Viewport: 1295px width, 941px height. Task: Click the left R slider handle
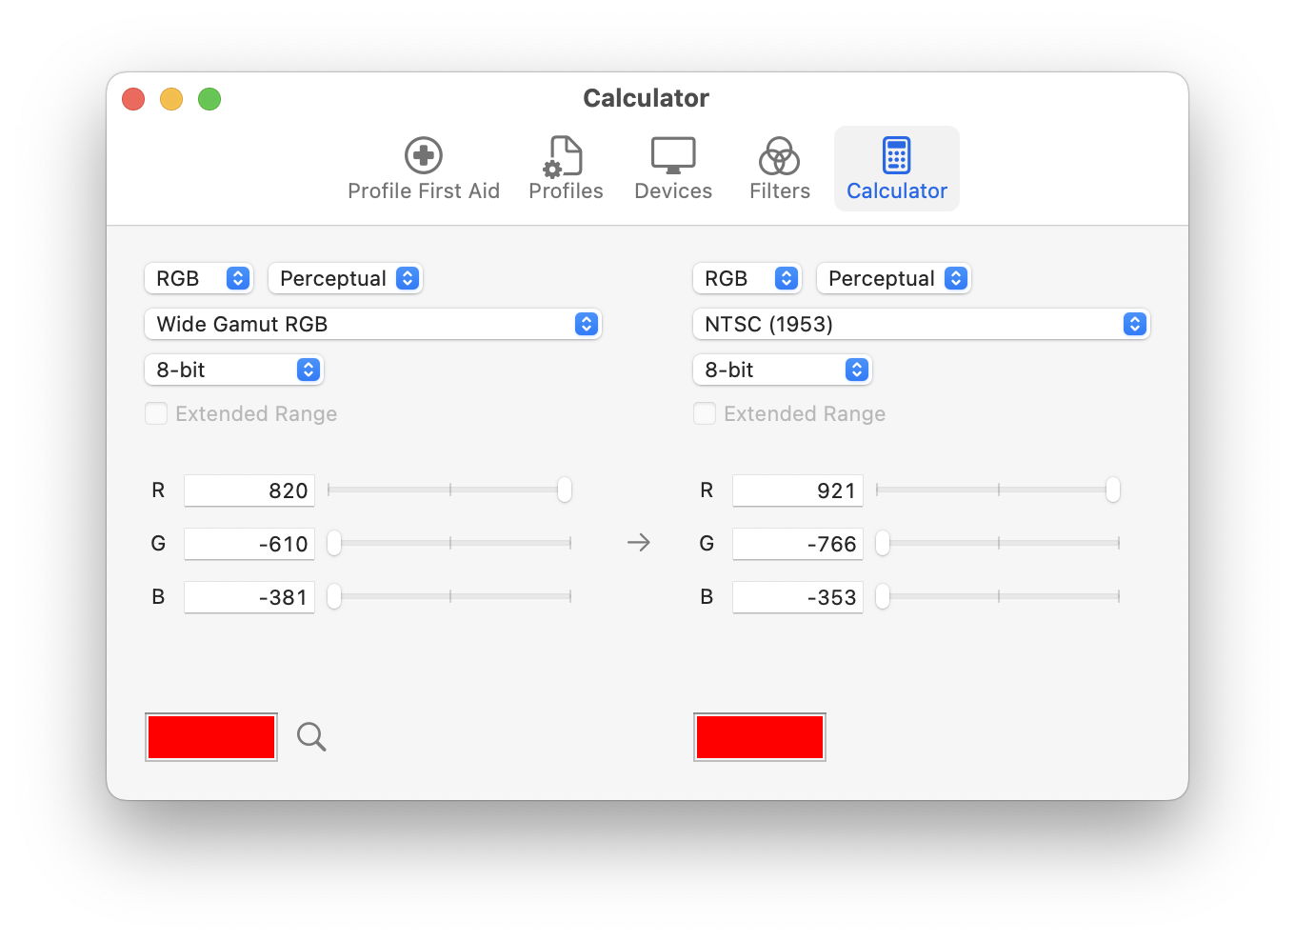coord(565,490)
